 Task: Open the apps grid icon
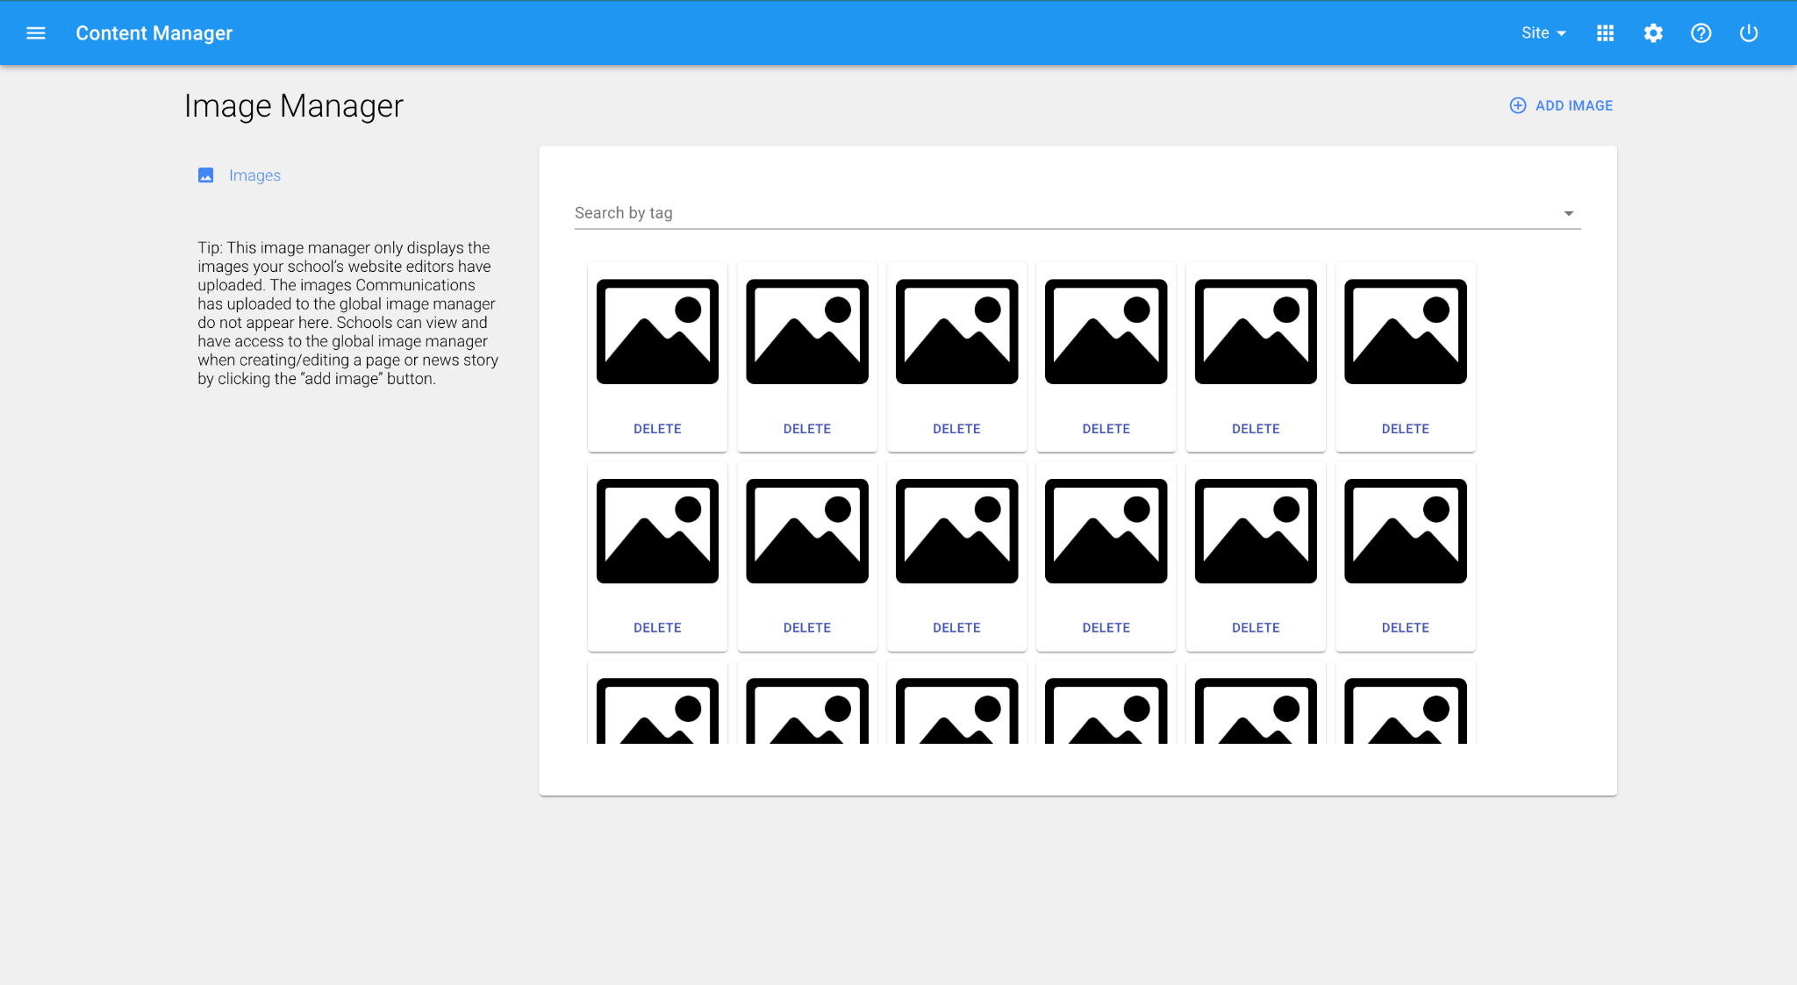pyautogui.click(x=1605, y=33)
